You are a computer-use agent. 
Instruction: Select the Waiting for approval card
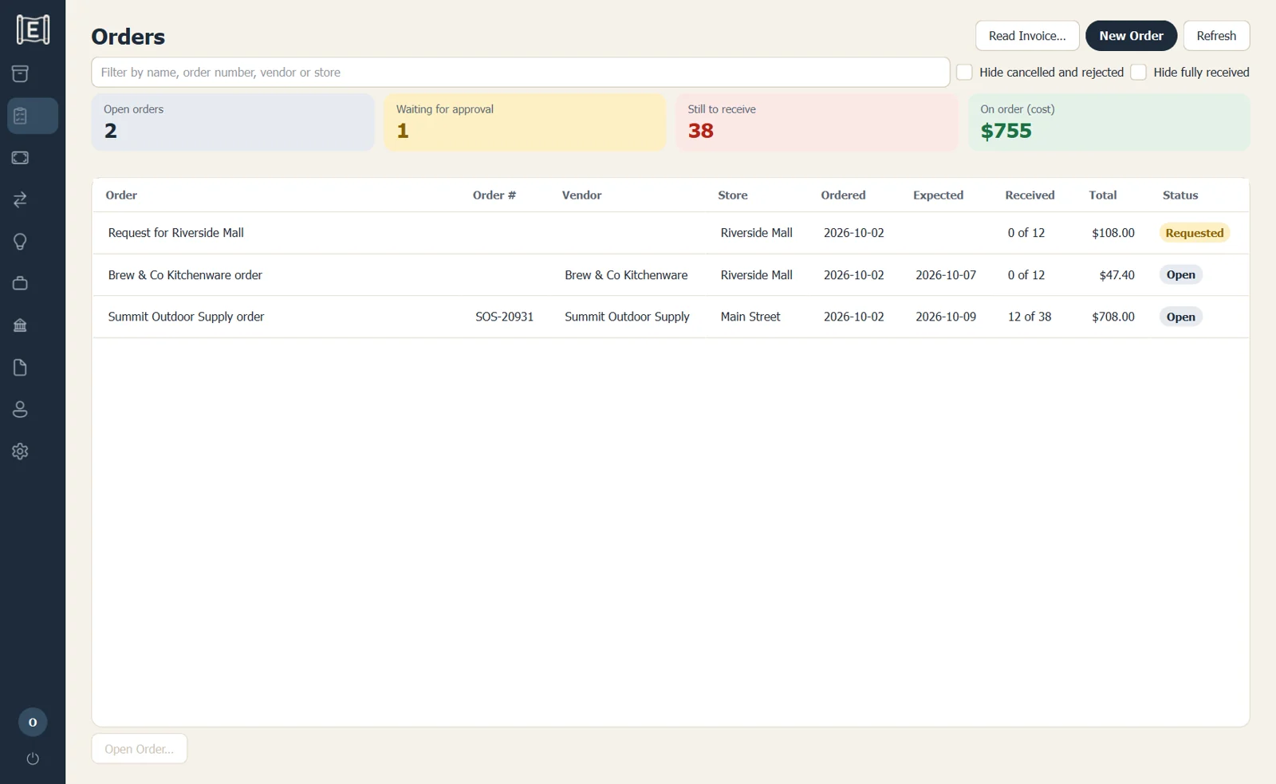click(525, 122)
